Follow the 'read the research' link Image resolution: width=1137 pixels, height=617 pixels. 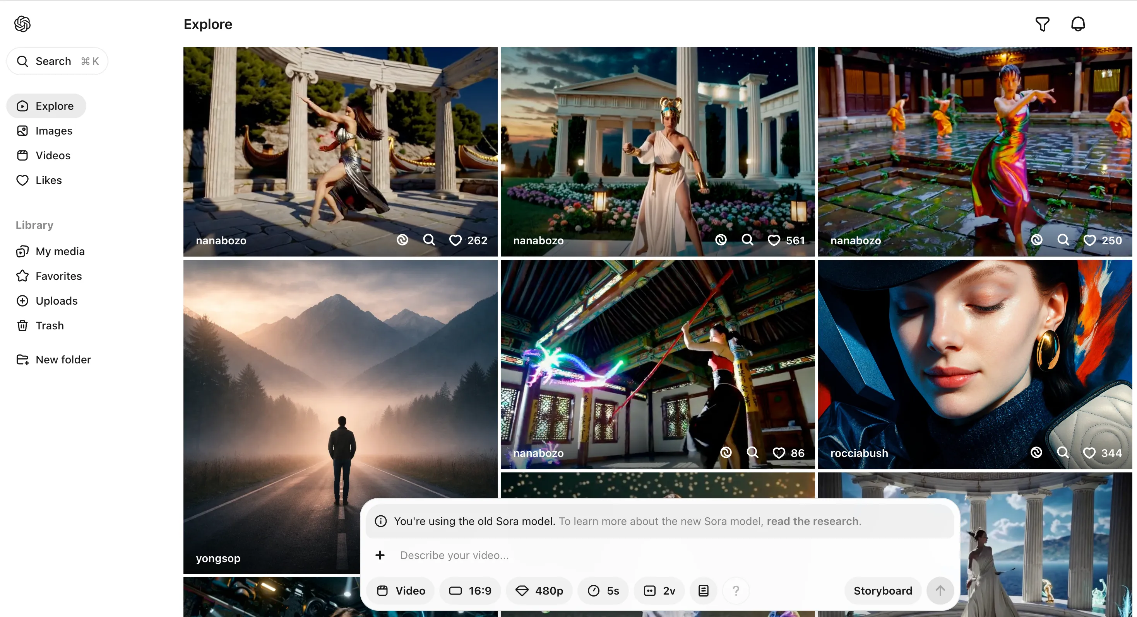pyautogui.click(x=813, y=521)
